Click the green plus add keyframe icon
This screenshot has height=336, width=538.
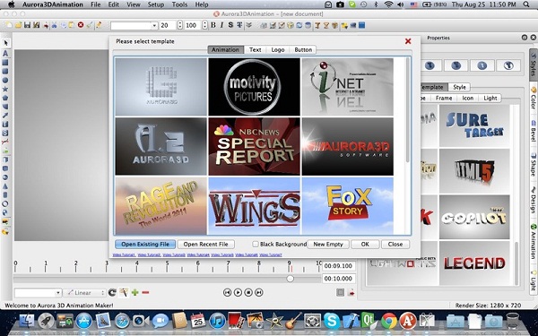pyautogui.click(x=134, y=292)
